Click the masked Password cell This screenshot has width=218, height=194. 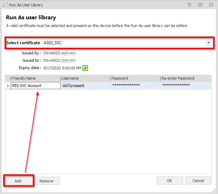tap(135, 86)
